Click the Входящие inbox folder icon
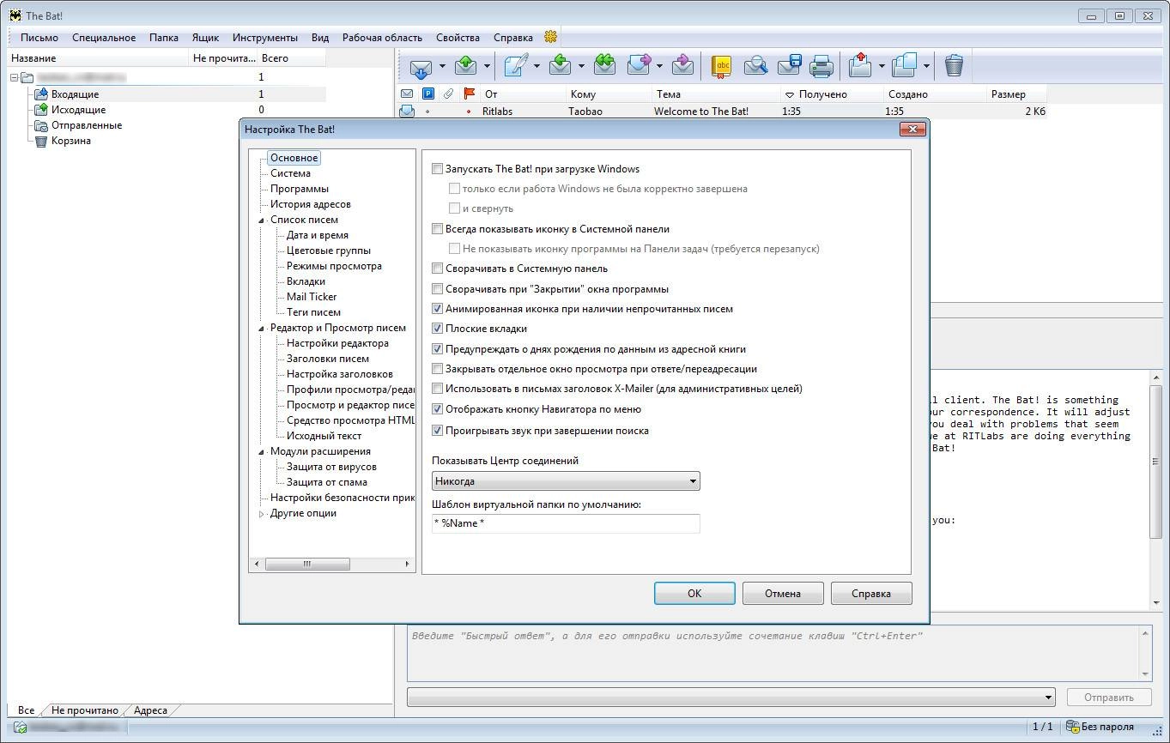 40,94
